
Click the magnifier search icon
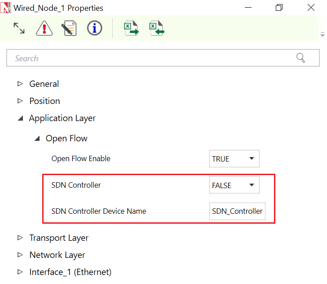coord(300,58)
